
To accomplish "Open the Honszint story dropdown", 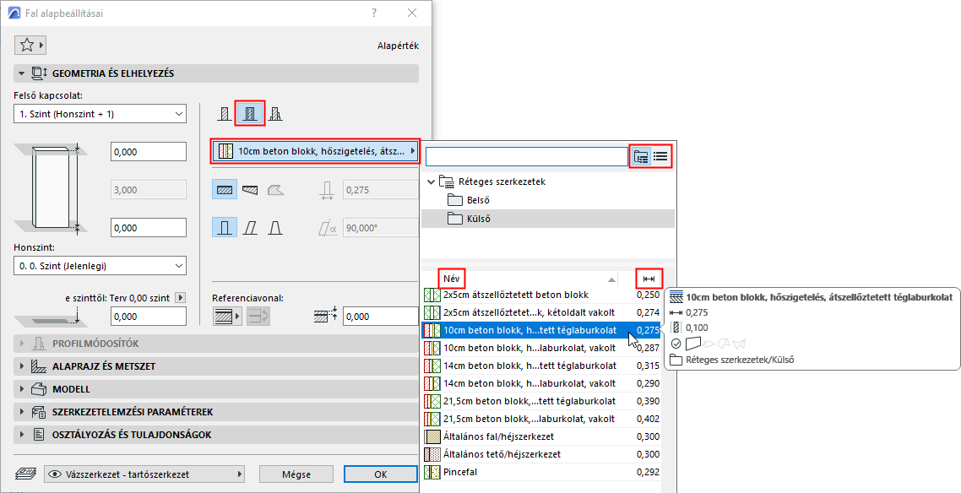I will tap(100, 266).
